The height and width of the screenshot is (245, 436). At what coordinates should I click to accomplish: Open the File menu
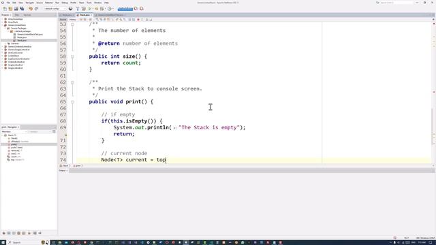click(8, 3)
